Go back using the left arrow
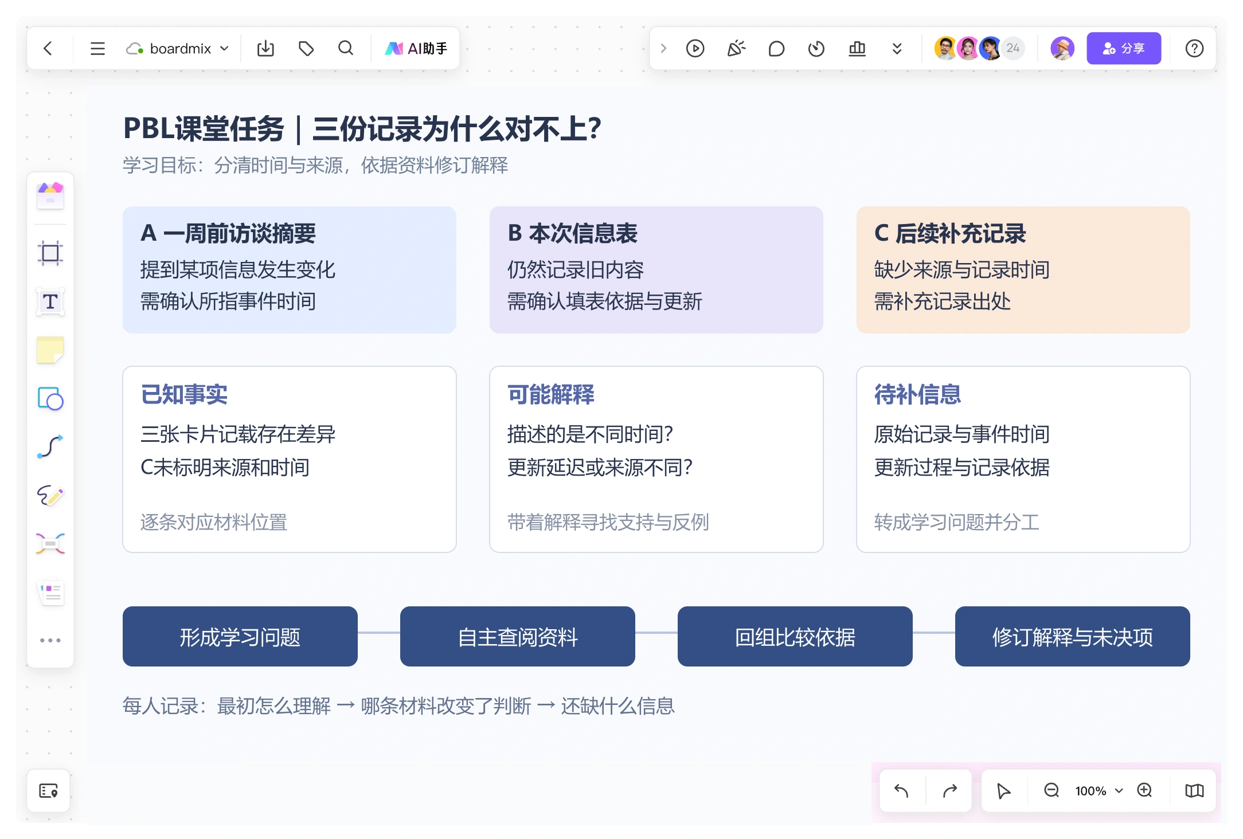The height and width of the screenshot is (839, 1243). [48, 49]
